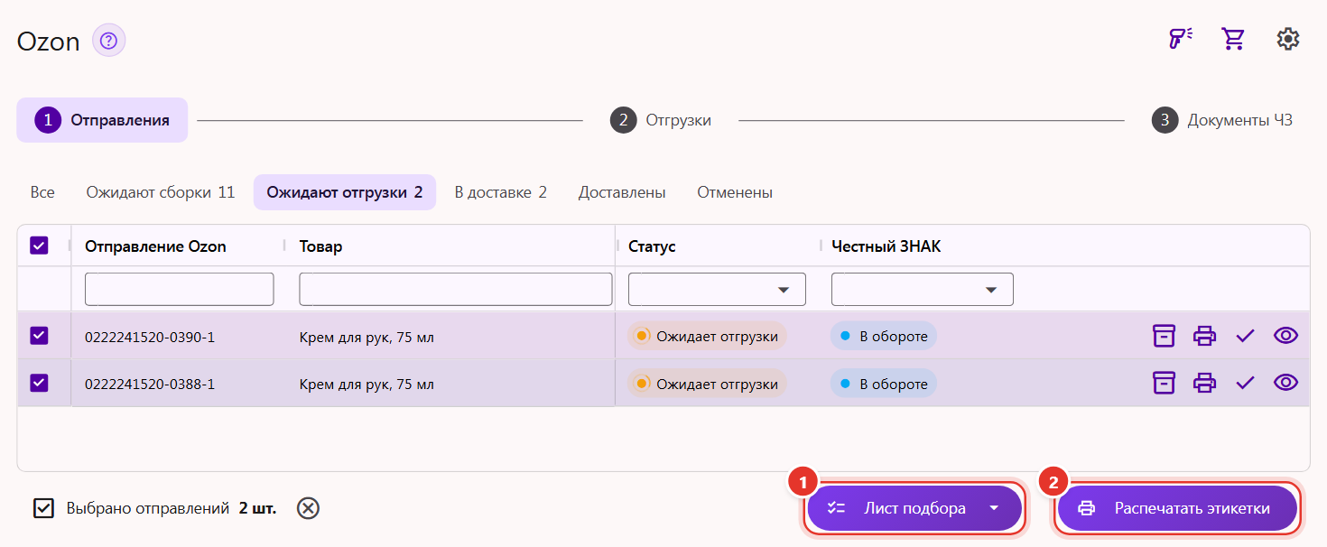Screen dimensions: 1327x547
Task: Click the Статус column header
Action: coord(652,246)
